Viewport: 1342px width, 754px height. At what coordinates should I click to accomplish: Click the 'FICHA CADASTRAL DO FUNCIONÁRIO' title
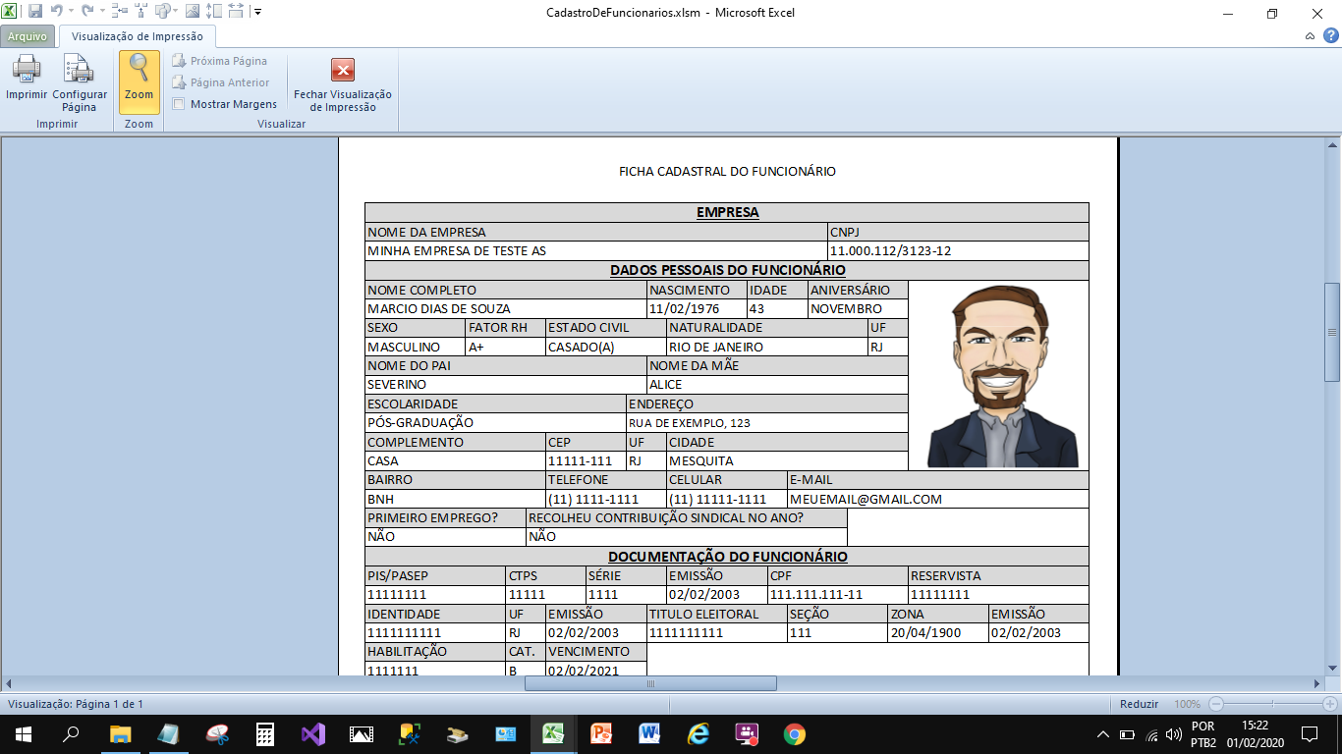727,171
